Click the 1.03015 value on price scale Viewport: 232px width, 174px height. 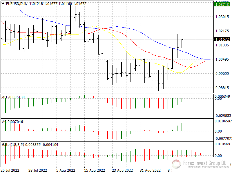[x=222, y=17]
